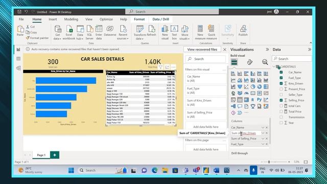The height and width of the screenshot is (184, 327).
Task: Open Car_Name column field dropdown chevron
Action: pyautogui.click(x=263, y=127)
